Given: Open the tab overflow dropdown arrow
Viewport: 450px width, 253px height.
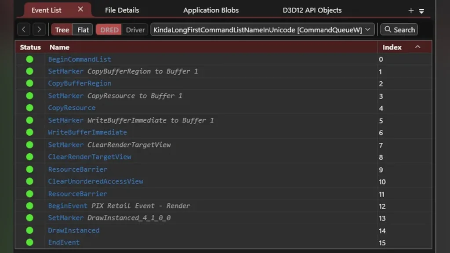Looking at the screenshot, I should coord(421,11).
